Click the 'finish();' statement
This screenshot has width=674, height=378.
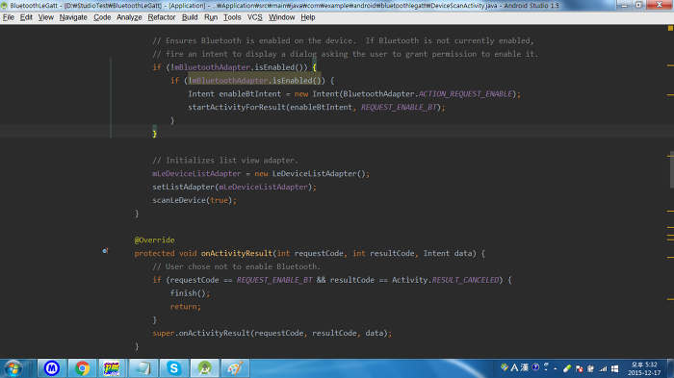tap(190, 293)
